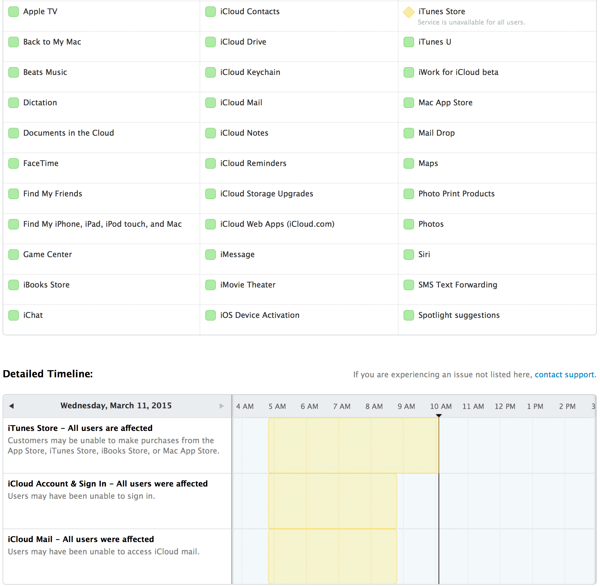The image size is (600, 586).
Task: Click the green status icon beside iCloud Contacts
Action: click(211, 12)
